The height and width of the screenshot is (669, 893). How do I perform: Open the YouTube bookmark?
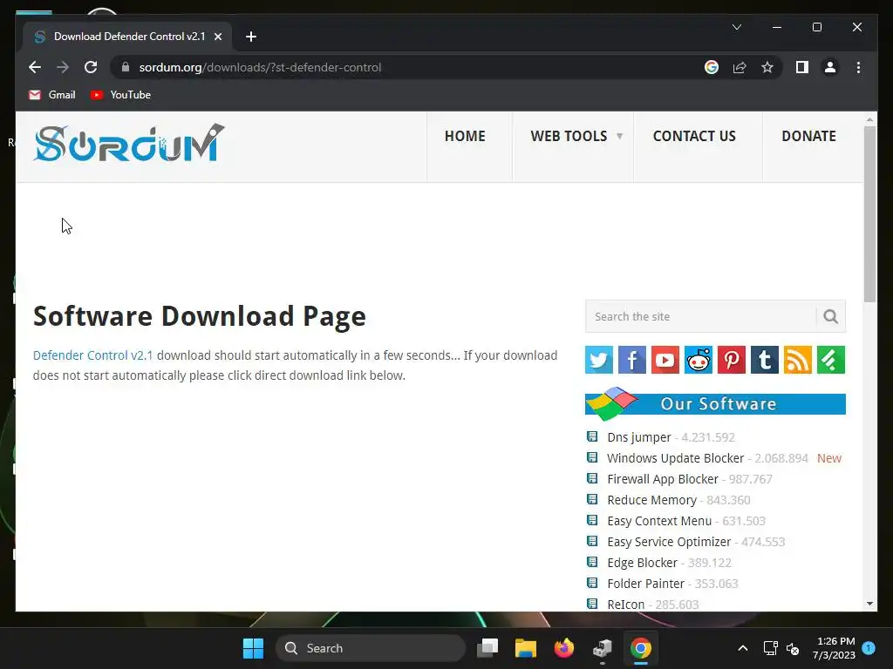(x=120, y=95)
